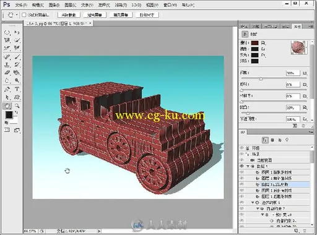Open the 图像(I) menu
317x235 pixels.
click(x=54, y=5)
